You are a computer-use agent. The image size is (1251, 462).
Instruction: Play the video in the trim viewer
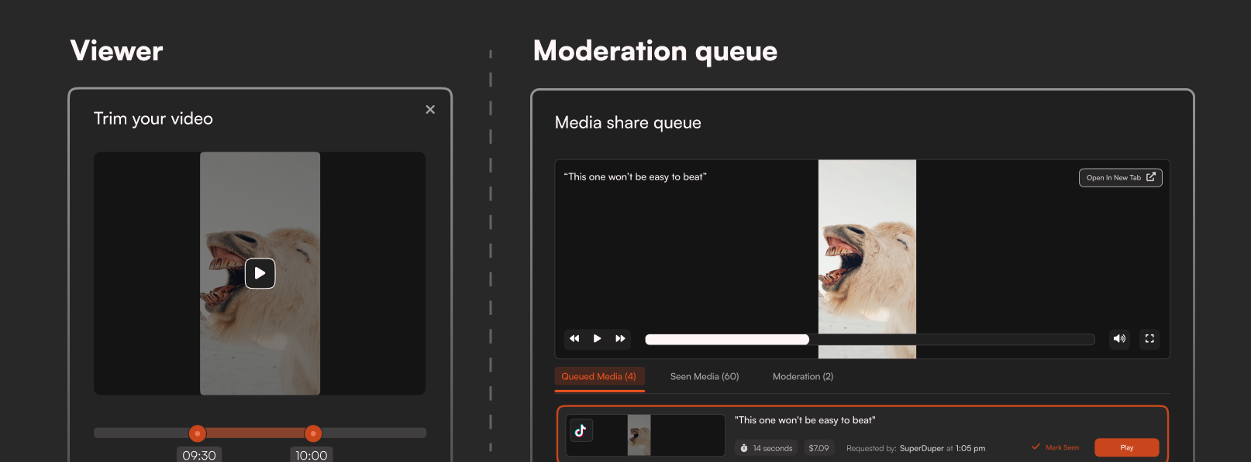pos(260,273)
